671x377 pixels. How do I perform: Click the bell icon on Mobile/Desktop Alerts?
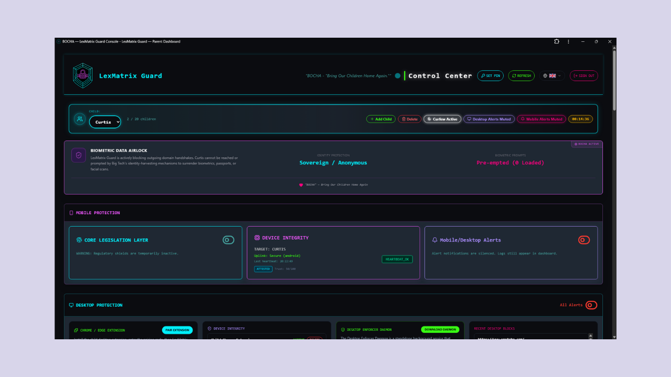pyautogui.click(x=435, y=240)
